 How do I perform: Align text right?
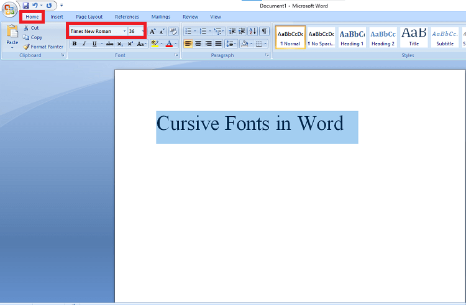pos(208,43)
